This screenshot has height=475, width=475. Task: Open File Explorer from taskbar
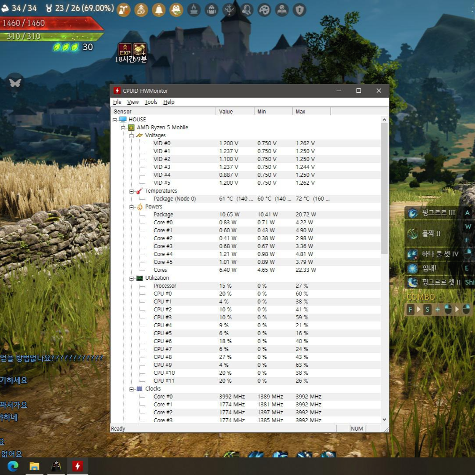(x=34, y=466)
